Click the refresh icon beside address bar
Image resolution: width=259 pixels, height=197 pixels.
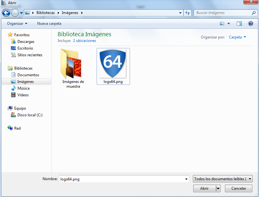coord(187,13)
